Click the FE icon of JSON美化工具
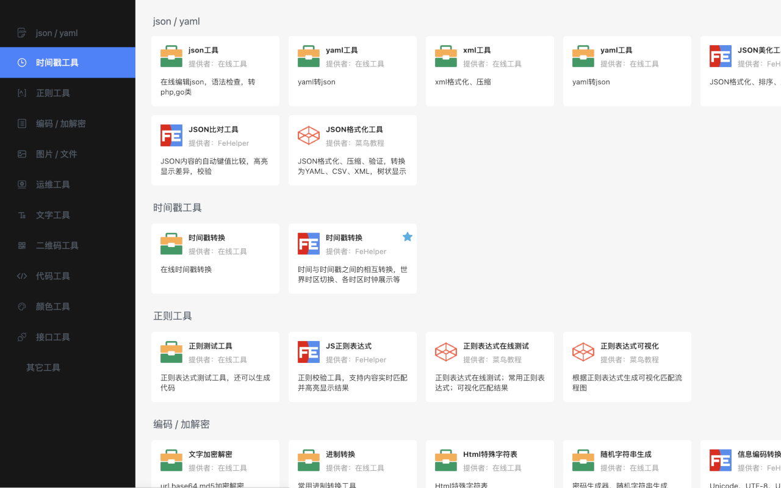The width and height of the screenshot is (781, 488). 721,56
